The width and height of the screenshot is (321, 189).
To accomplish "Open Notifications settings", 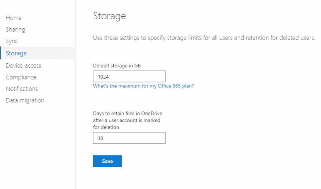I will [x=22, y=89].
